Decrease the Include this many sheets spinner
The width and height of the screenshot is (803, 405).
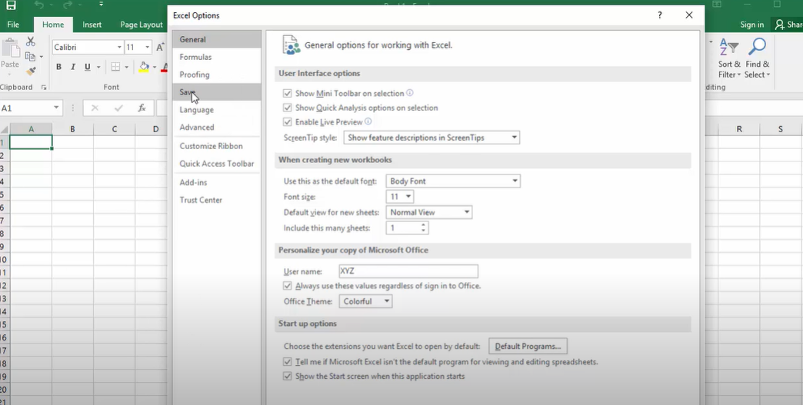(424, 231)
